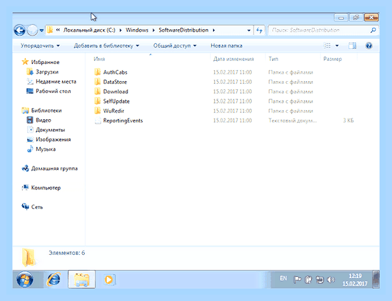
Task: Go back with the Back arrow button
Action: point(20,30)
